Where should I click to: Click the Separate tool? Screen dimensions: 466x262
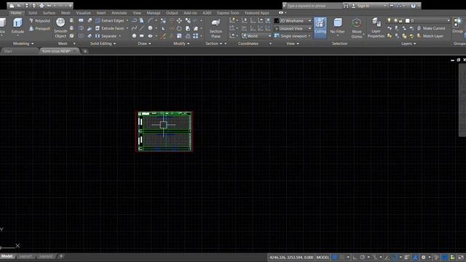click(106, 36)
